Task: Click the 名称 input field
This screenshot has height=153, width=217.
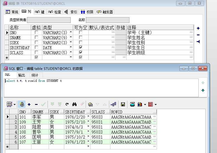Action: (108, 20)
